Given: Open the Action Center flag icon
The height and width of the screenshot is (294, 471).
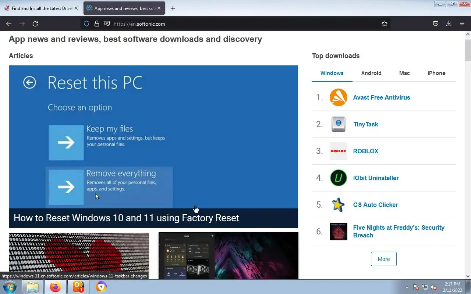Looking at the screenshot, I should tap(416, 287).
